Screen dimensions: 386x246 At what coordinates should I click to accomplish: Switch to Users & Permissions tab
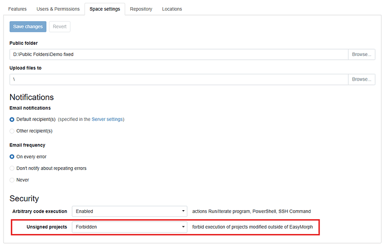point(58,9)
